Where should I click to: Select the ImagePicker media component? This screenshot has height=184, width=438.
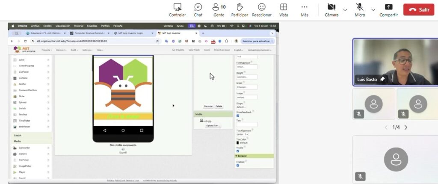pos(25,166)
